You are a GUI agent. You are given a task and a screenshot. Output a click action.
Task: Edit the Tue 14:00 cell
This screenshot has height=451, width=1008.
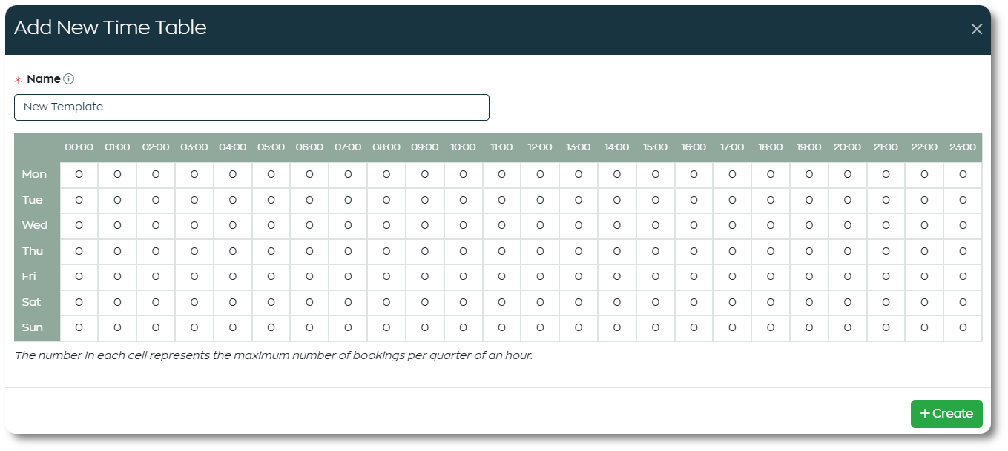pos(617,200)
